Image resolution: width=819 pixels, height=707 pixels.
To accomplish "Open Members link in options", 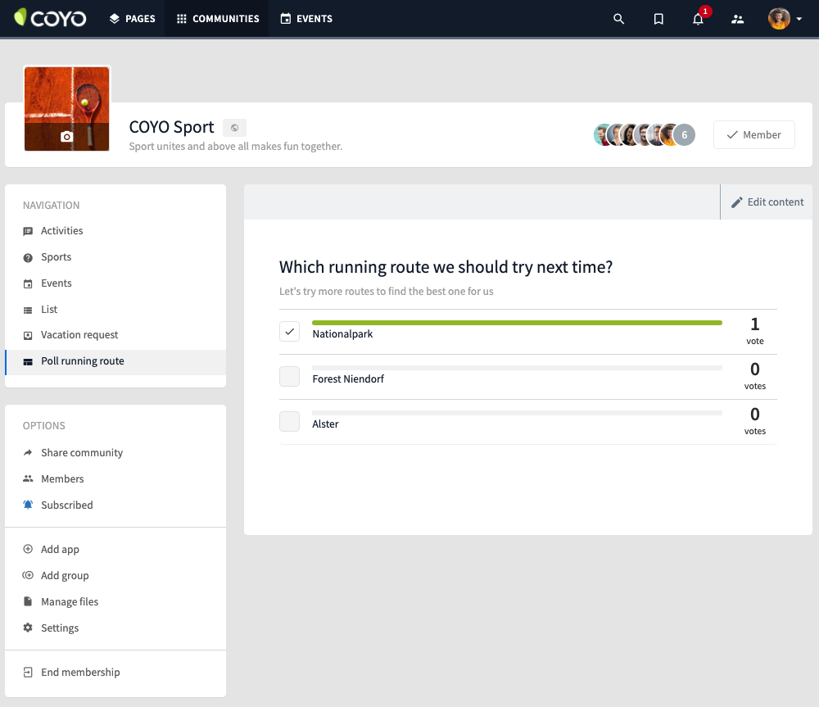I will click(x=62, y=478).
